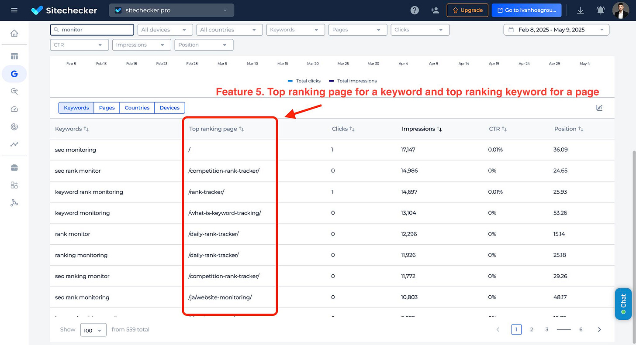Toggle sorting on Position column
The image size is (636, 345).
(569, 129)
